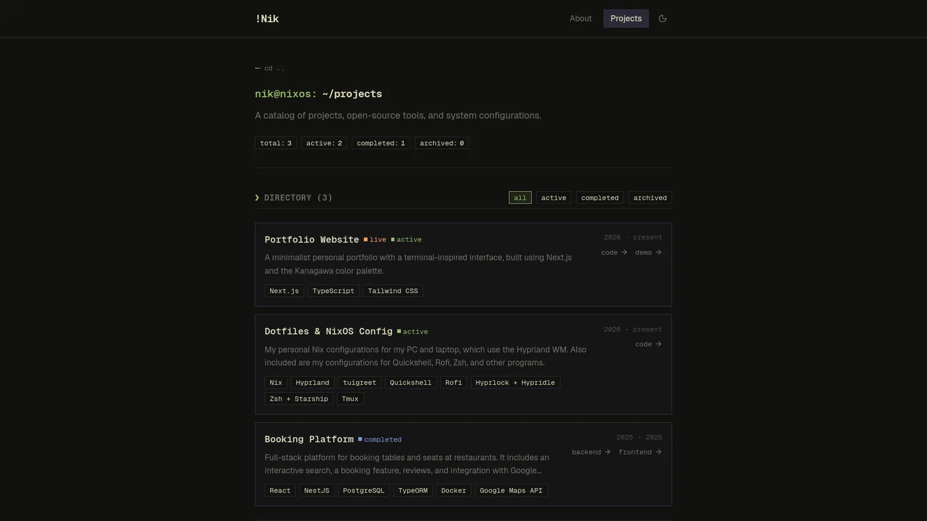
Task: Click the Google Maps API tag
Action: pos(511,490)
